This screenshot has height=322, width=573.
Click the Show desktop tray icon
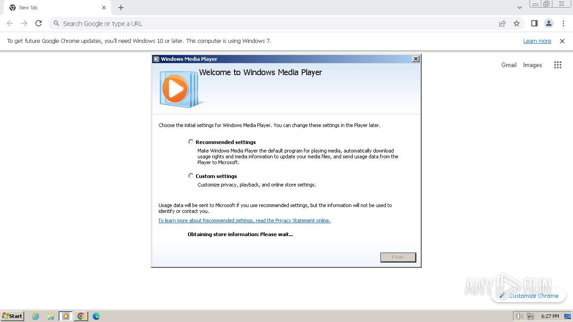coord(568,316)
